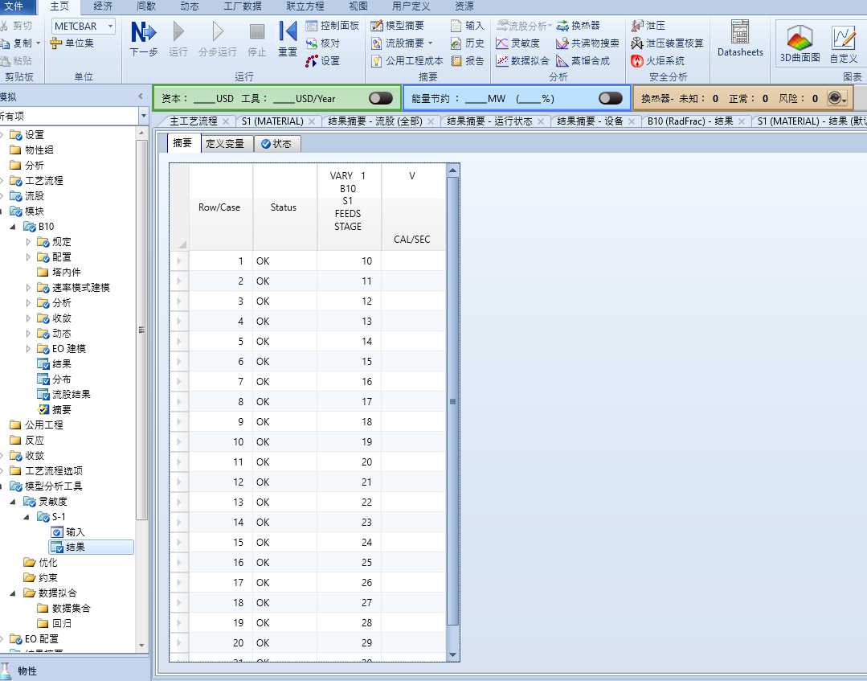867x681 pixels.
Task: Open 泄压 pressure relief tool
Action: (x=648, y=26)
